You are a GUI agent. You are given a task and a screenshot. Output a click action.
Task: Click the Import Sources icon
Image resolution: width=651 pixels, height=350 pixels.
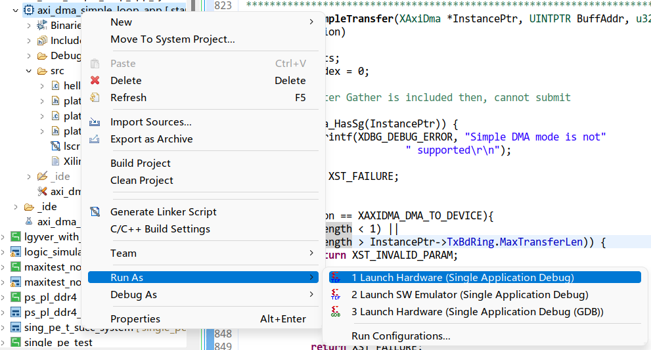95,122
